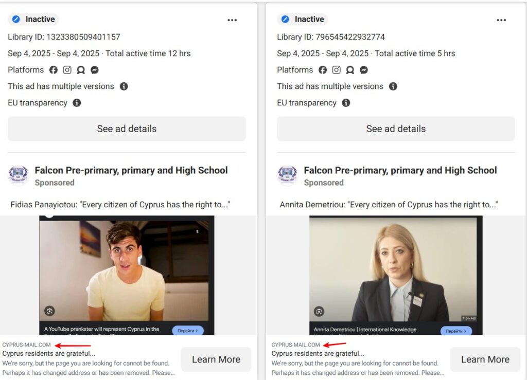Click CYPRUS-MAIL.COM link under Fidias ad

click(27, 345)
